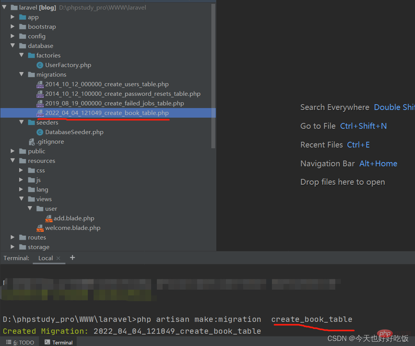
Task: Click the seeders folder icon
Action: tap(31, 122)
